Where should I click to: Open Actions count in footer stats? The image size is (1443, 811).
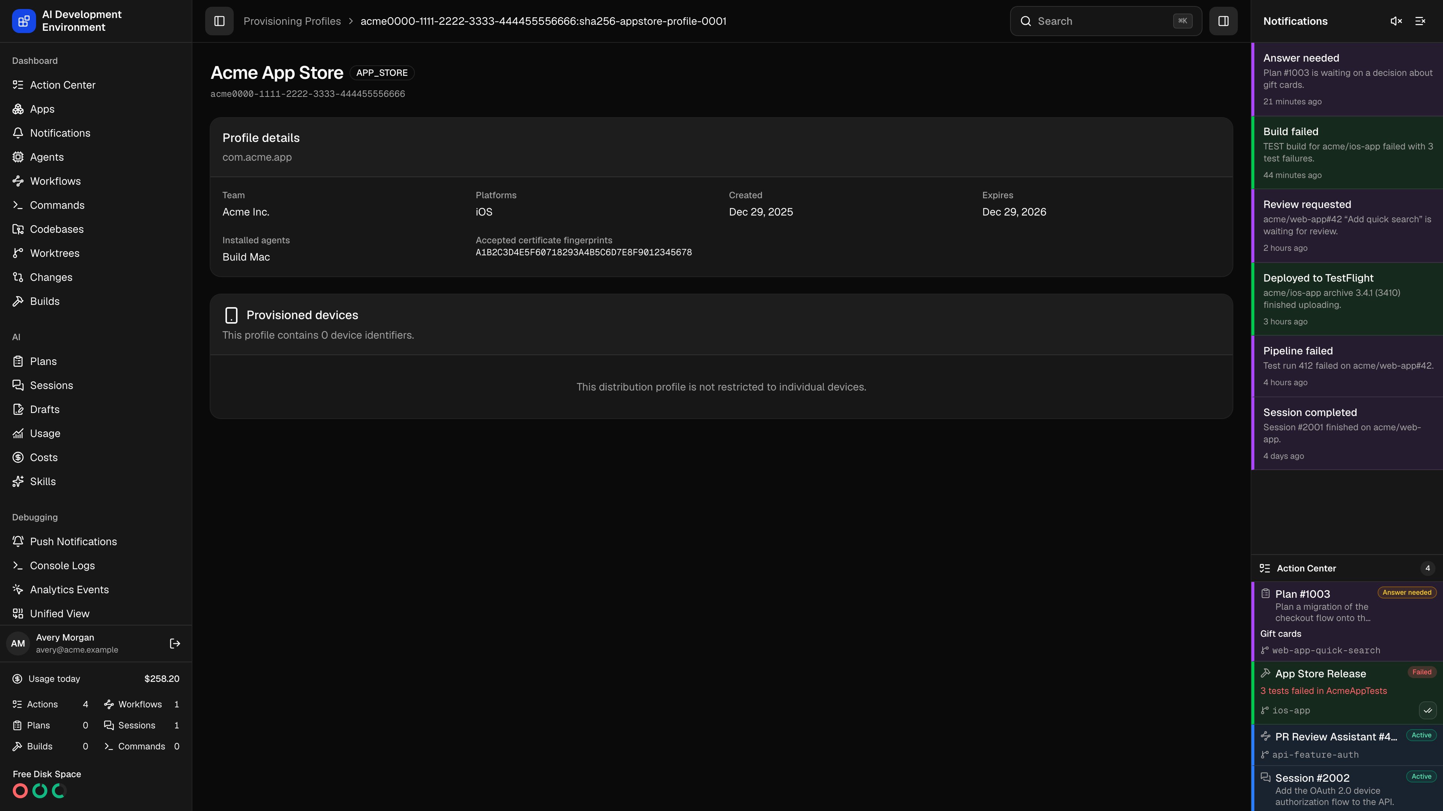[x=50, y=705]
